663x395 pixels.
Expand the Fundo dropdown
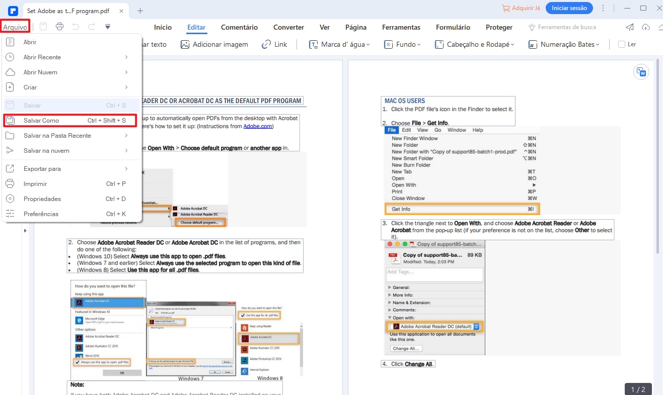pos(419,45)
